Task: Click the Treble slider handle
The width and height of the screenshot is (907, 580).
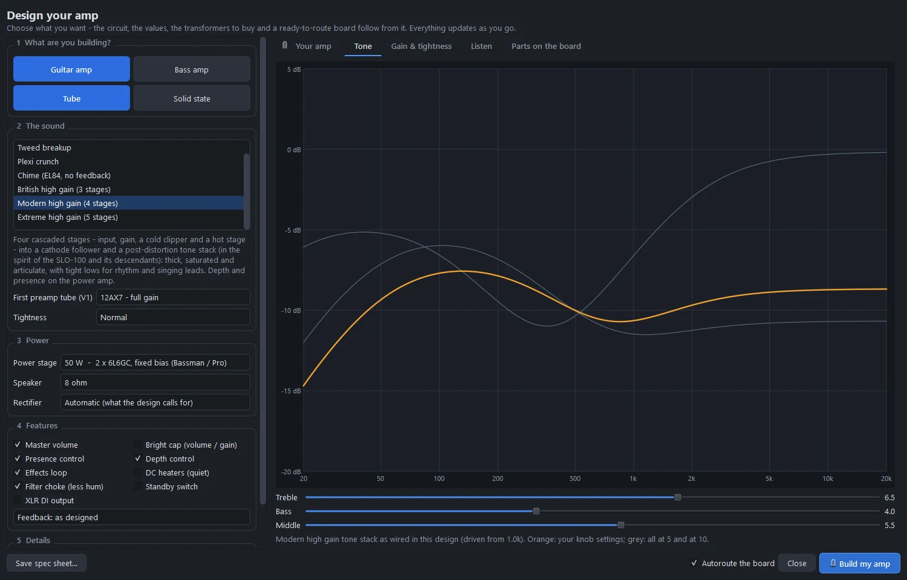Action: coord(678,497)
